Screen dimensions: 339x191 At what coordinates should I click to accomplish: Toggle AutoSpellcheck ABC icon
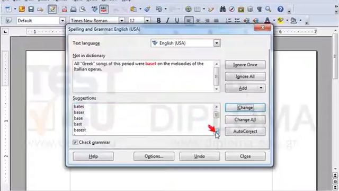click(x=104, y=9)
